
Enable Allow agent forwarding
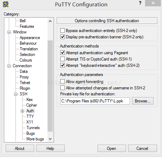tap(62, 82)
